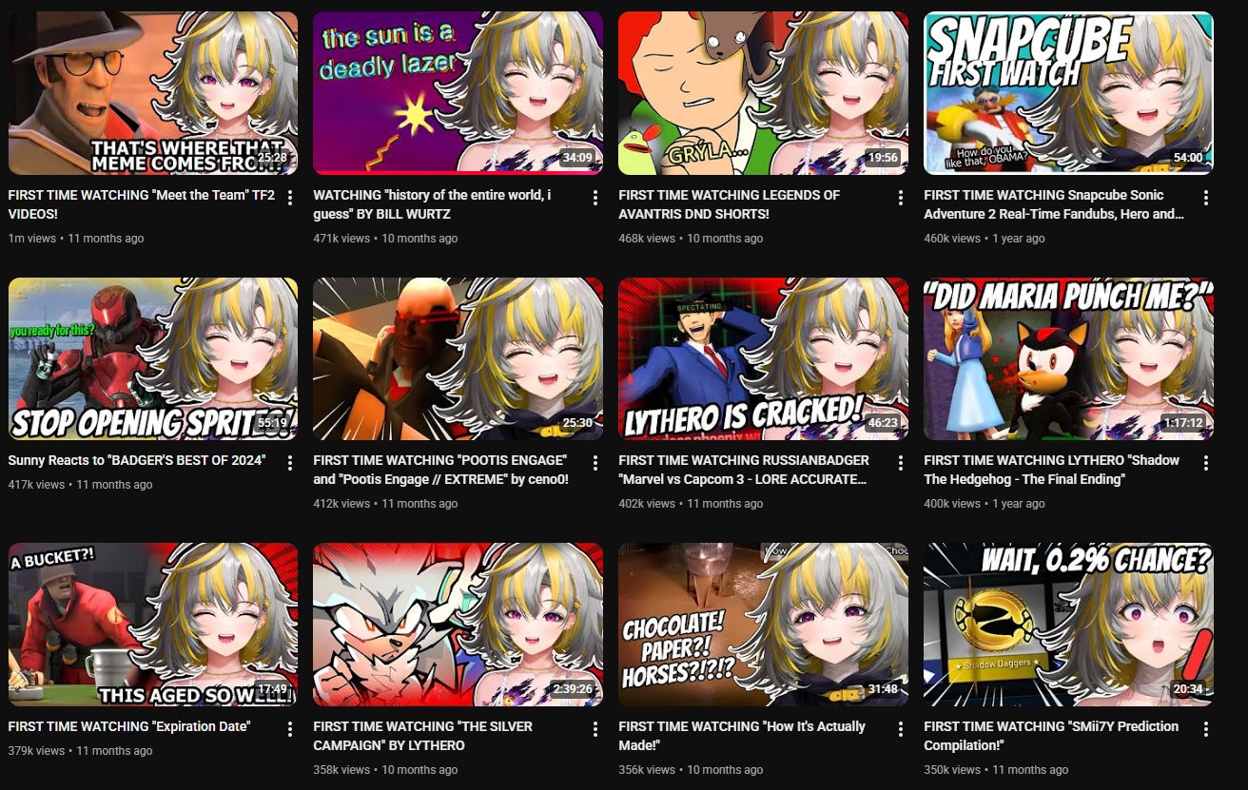Open the "LYTHERO IS CRACKED!" thumbnail
1248x790 pixels.
pyautogui.click(x=763, y=358)
